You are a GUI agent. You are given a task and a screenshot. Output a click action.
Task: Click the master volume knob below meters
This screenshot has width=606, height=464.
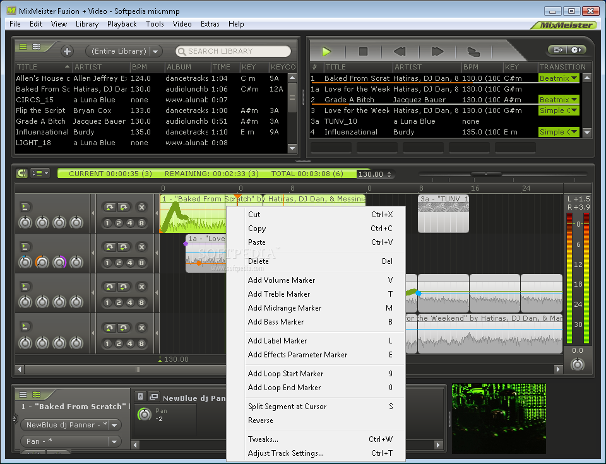[578, 364]
